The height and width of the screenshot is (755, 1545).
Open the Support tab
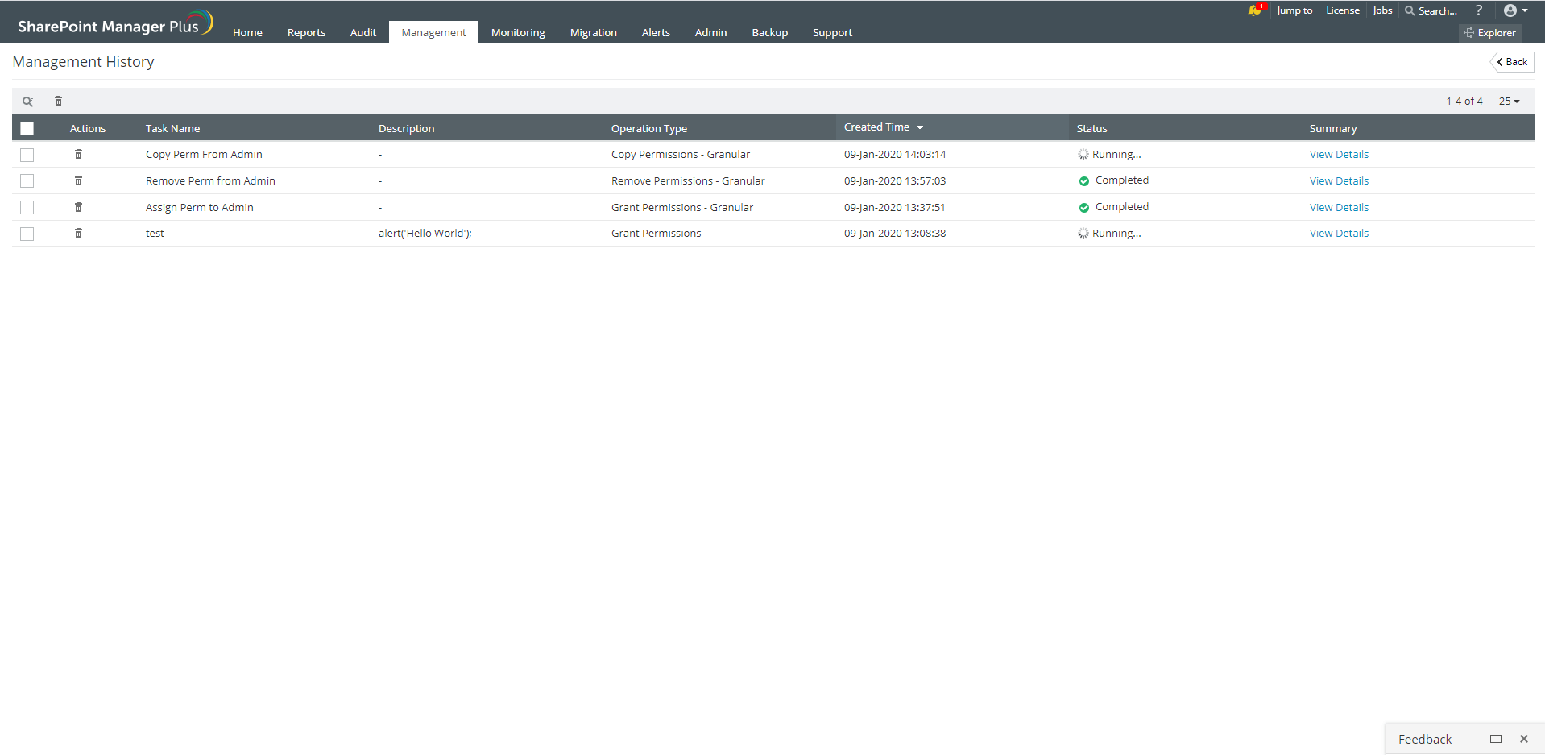tap(832, 32)
